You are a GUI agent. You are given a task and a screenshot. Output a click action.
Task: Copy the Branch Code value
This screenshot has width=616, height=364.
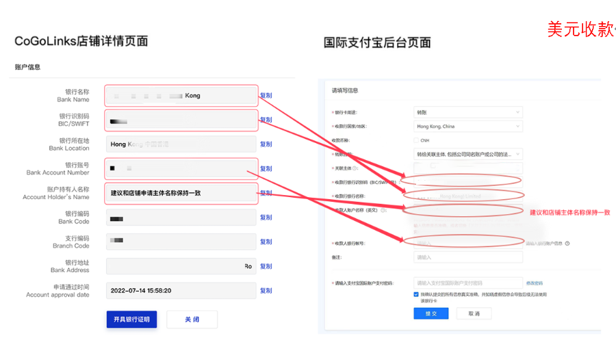click(266, 242)
